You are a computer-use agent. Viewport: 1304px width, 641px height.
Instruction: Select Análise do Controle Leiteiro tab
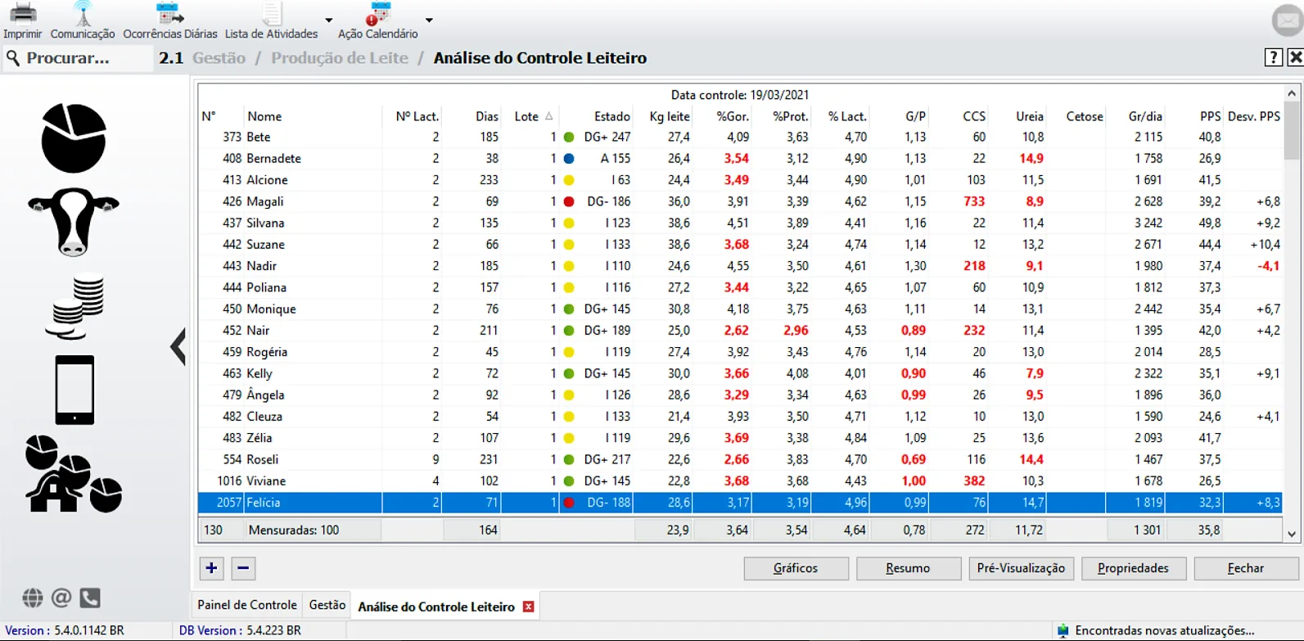tap(436, 607)
